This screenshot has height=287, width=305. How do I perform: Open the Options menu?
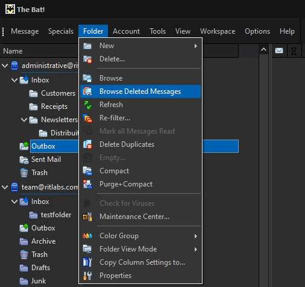tap(257, 31)
